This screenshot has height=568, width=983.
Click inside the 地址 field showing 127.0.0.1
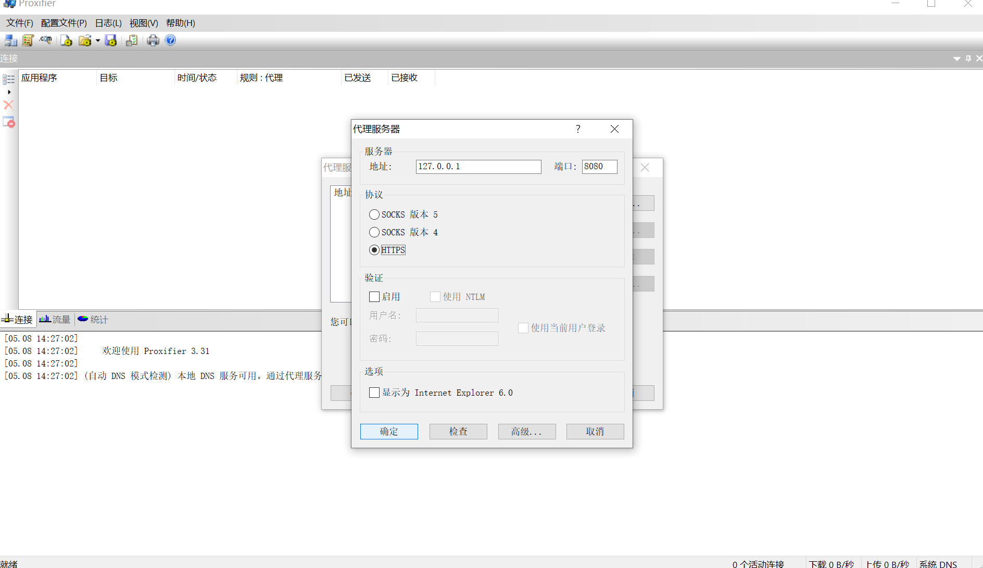(x=478, y=167)
